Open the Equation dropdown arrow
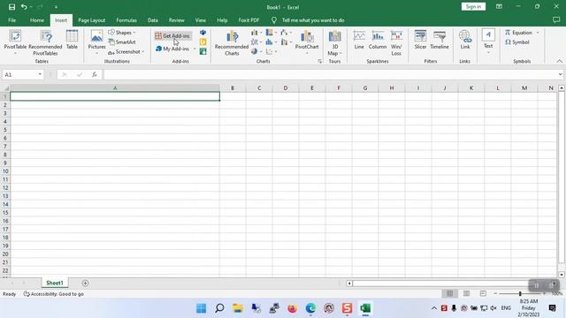The image size is (566, 318). coord(538,33)
